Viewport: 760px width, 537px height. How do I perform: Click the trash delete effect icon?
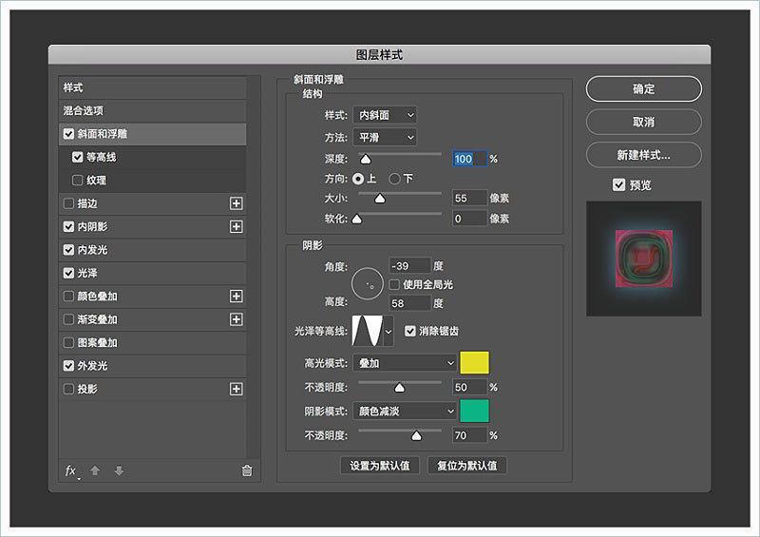coord(247,470)
